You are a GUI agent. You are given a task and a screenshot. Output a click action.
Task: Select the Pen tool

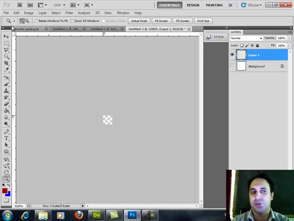click(x=6, y=132)
